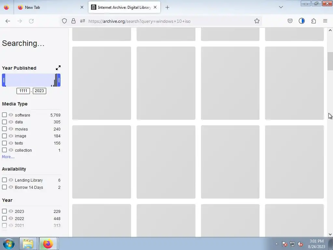
Task: Hide image results with eye icon
Action: (x=11, y=136)
